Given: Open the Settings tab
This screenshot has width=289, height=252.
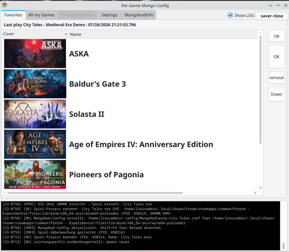Looking at the screenshot, I should [109, 15].
